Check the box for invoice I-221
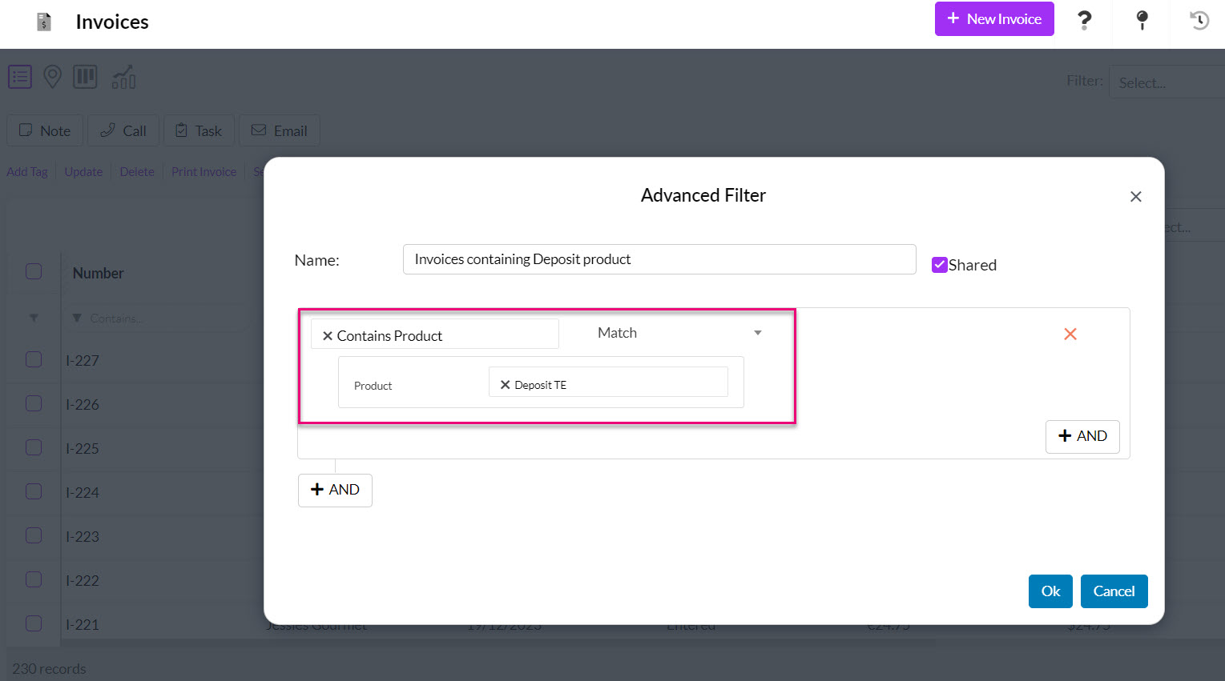This screenshot has height=681, width=1225. (x=34, y=623)
